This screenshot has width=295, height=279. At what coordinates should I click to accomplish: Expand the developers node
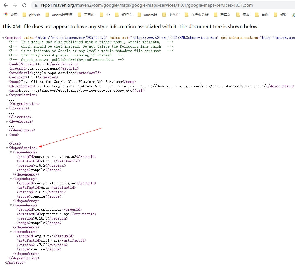[x=7, y=122]
